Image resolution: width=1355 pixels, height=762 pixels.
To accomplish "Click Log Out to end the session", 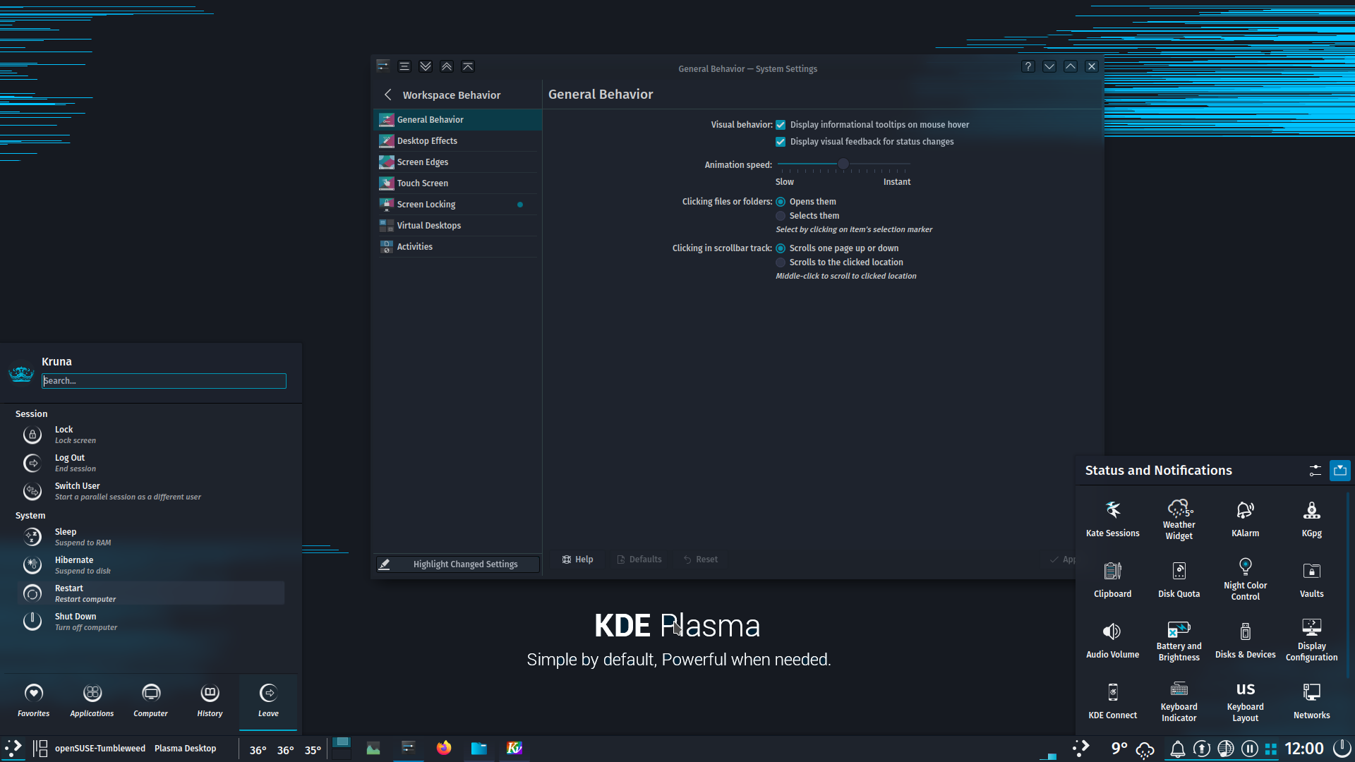I will (x=151, y=463).
